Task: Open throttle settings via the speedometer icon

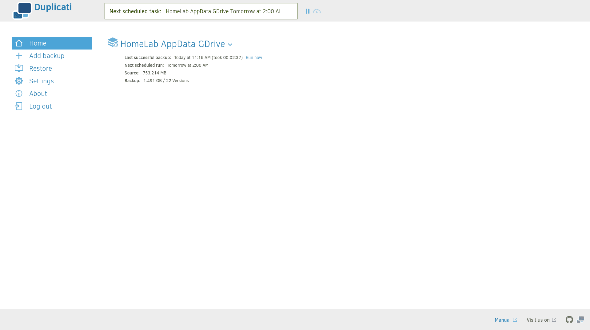Action: pos(317,11)
